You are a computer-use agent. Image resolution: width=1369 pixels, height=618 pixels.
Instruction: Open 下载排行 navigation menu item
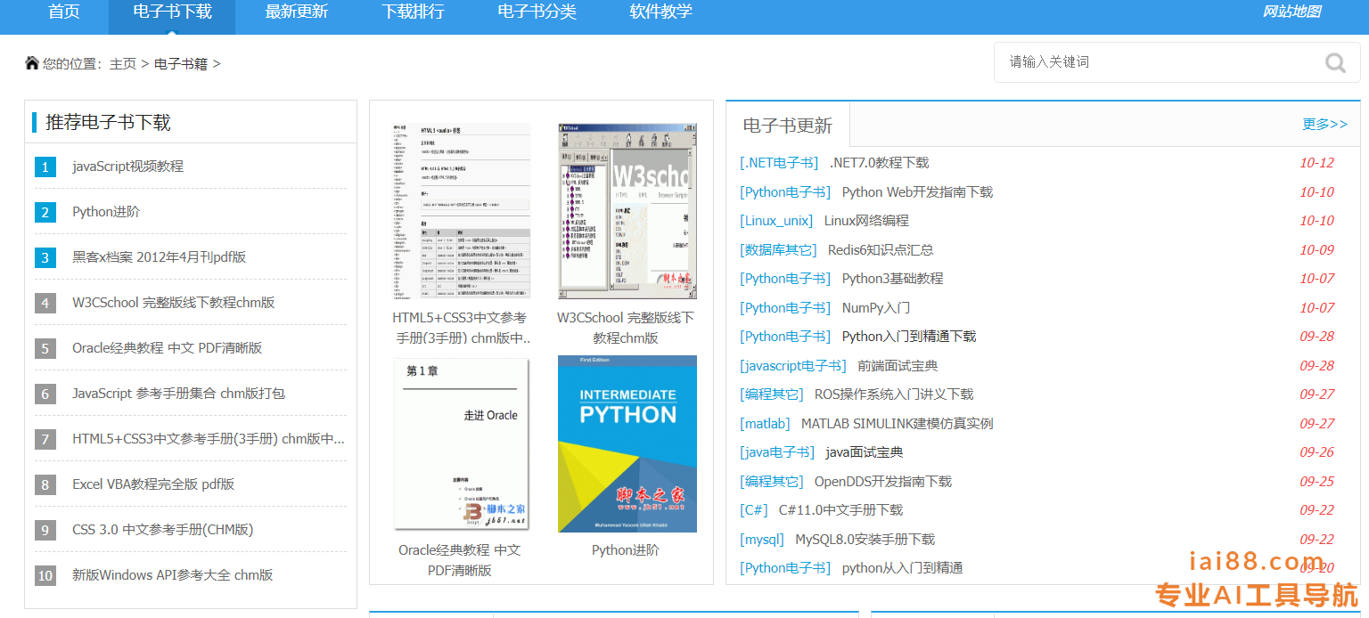point(413,12)
